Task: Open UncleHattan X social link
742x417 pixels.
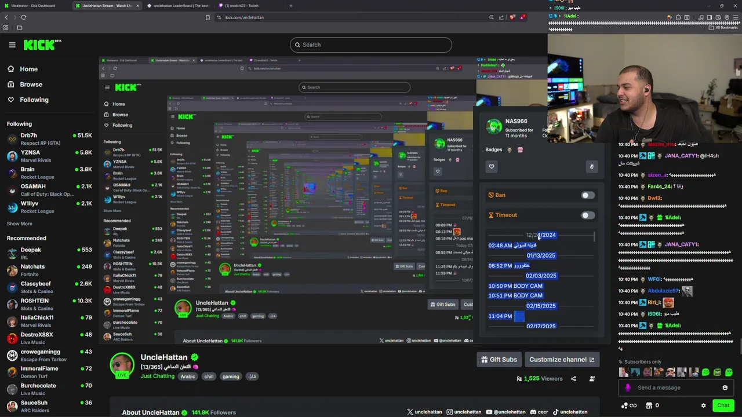Action: click(424, 412)
